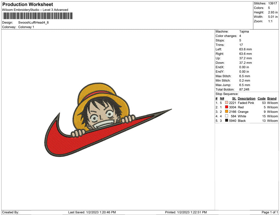Click the 'Max Stitch:' label

223,76
